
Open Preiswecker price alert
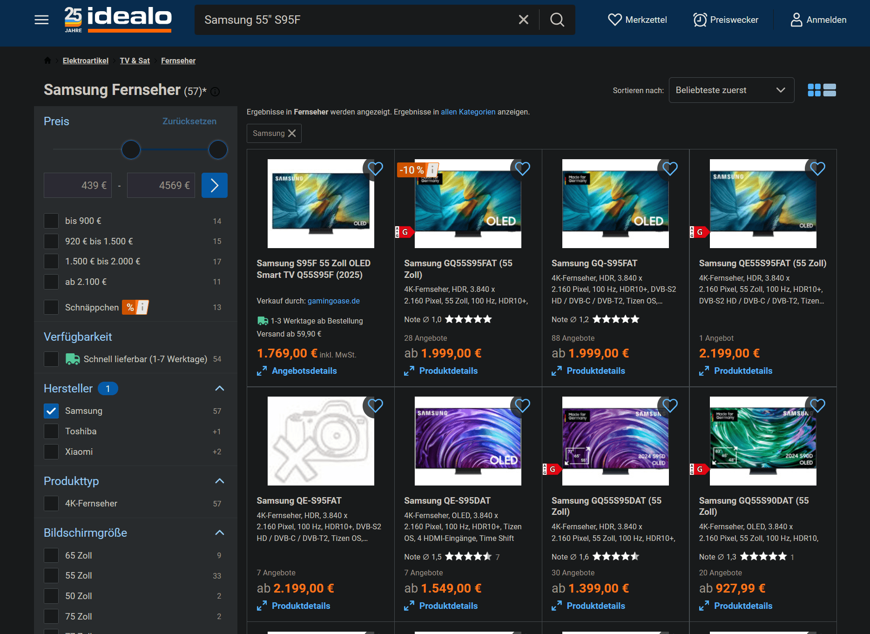click(725, 20)
